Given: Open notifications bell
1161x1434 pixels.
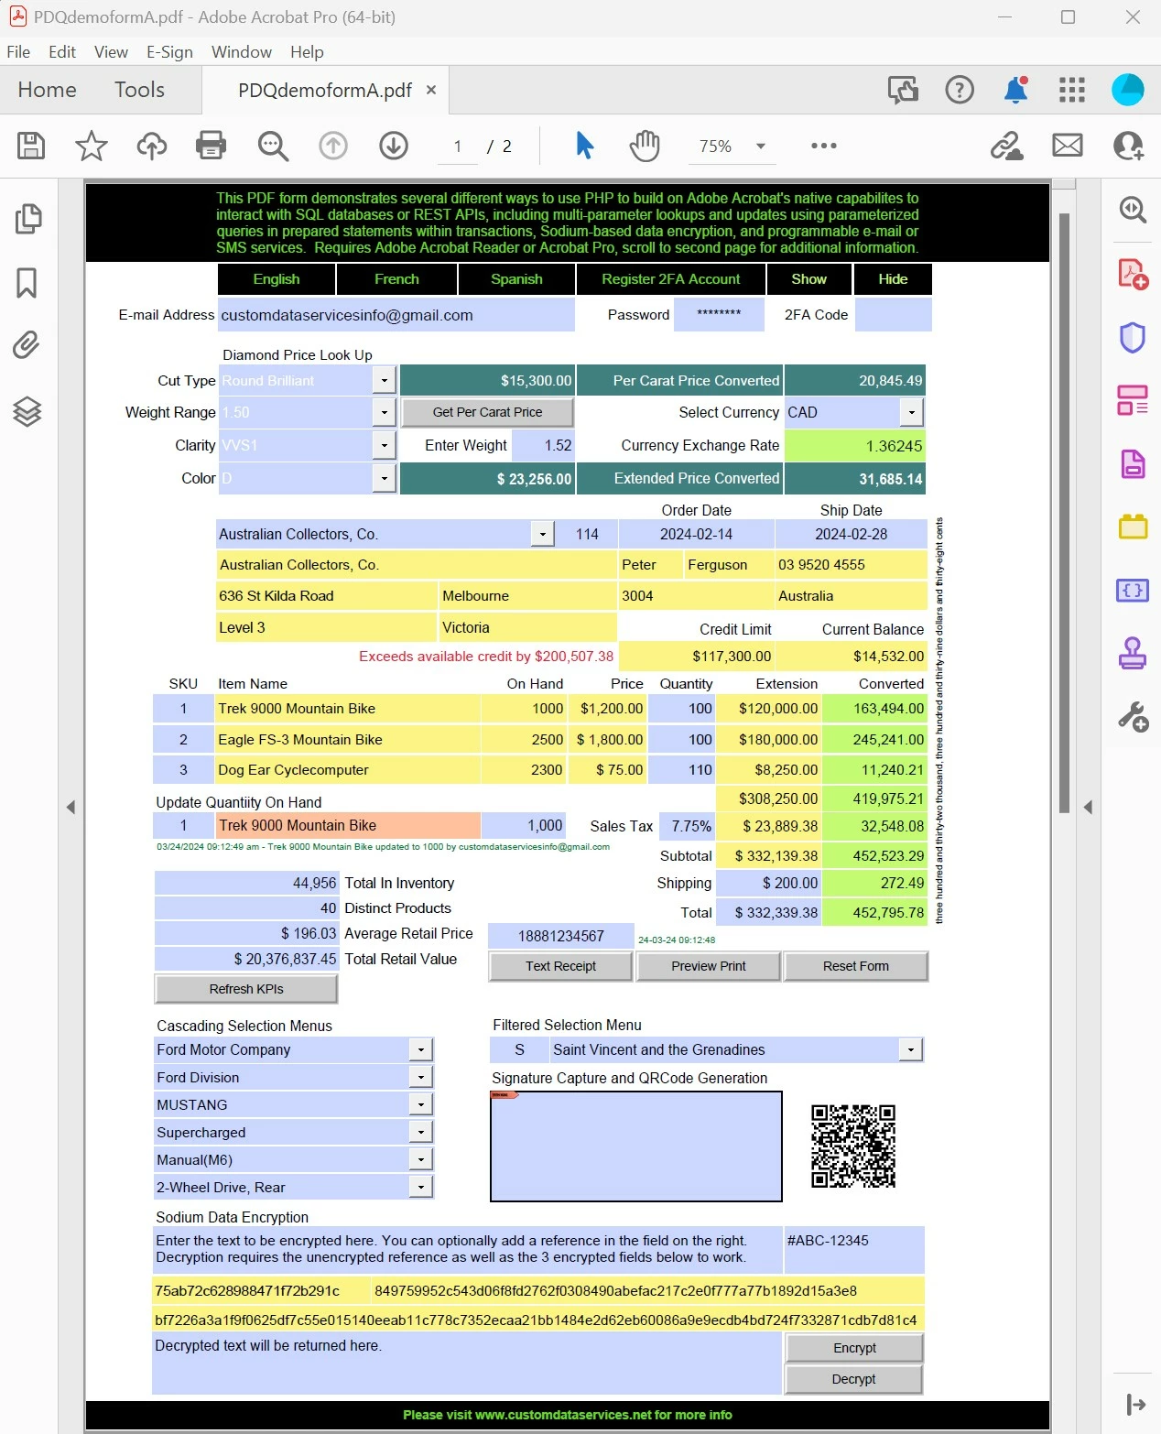Looking at the screenshot, I should pos(1016,90).
